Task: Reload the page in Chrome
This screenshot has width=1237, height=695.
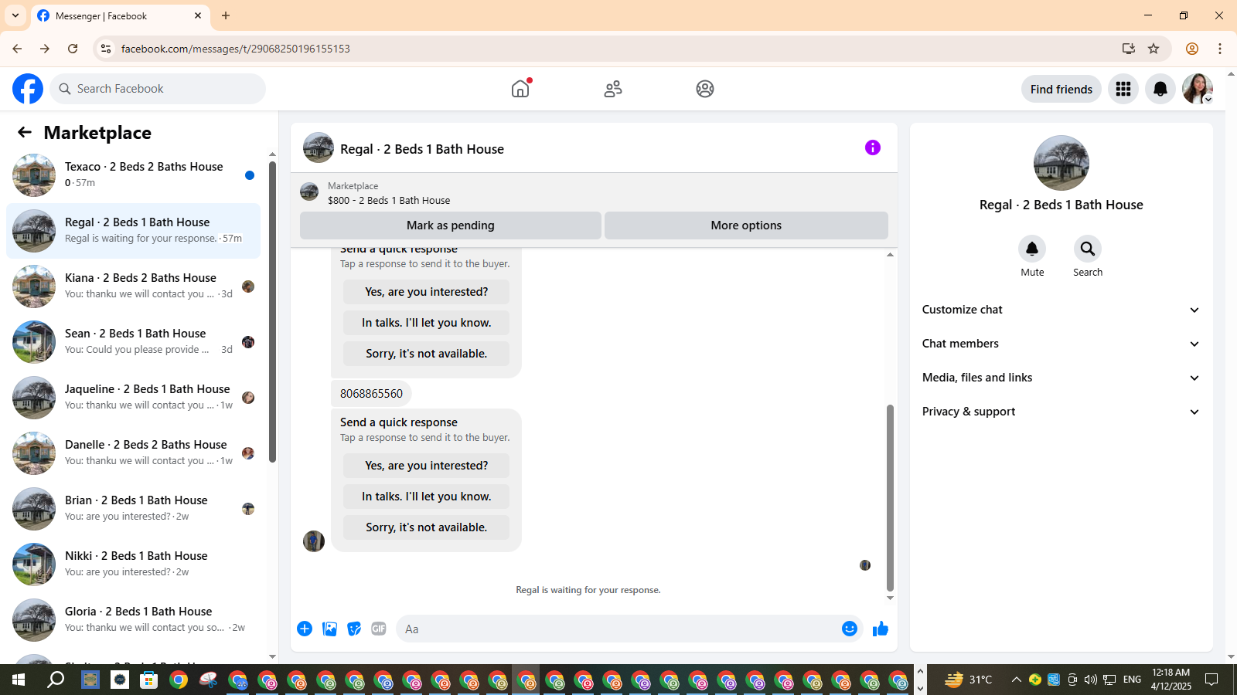Action: click(73, 49)
